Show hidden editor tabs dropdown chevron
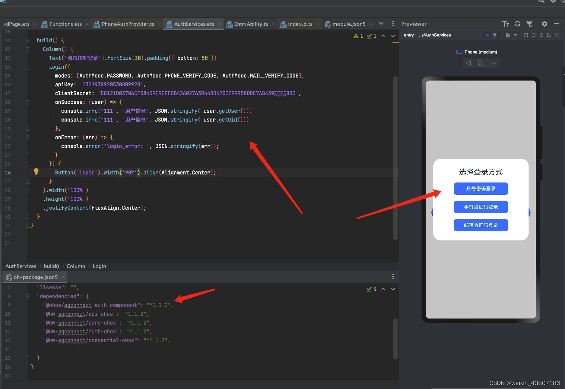Viewport: 565px width, 389px height. (x=381, y=24)
